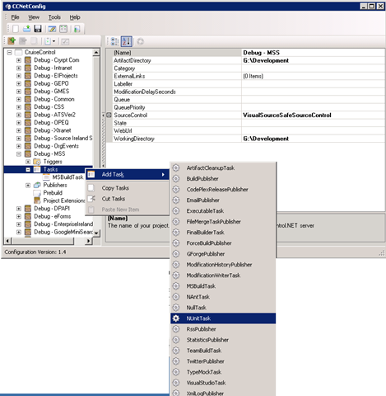Click the Add project icon with green plus
The image size is (386, 396).
12,41
